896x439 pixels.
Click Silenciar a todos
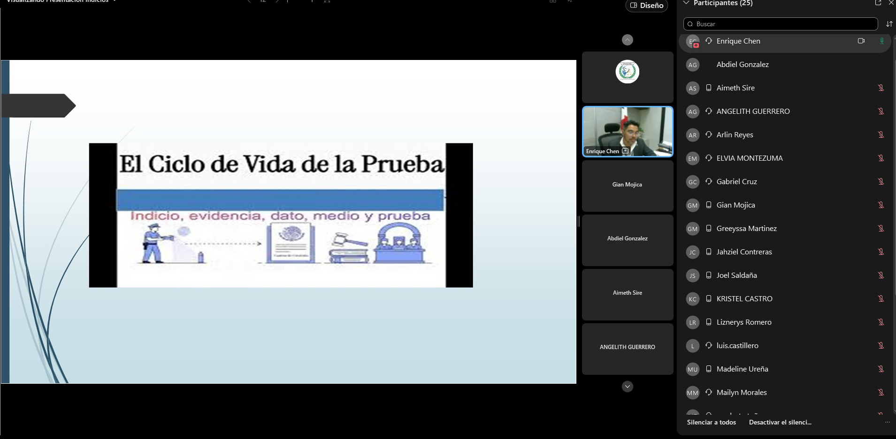pyautogui.click(x=711, y=422)
